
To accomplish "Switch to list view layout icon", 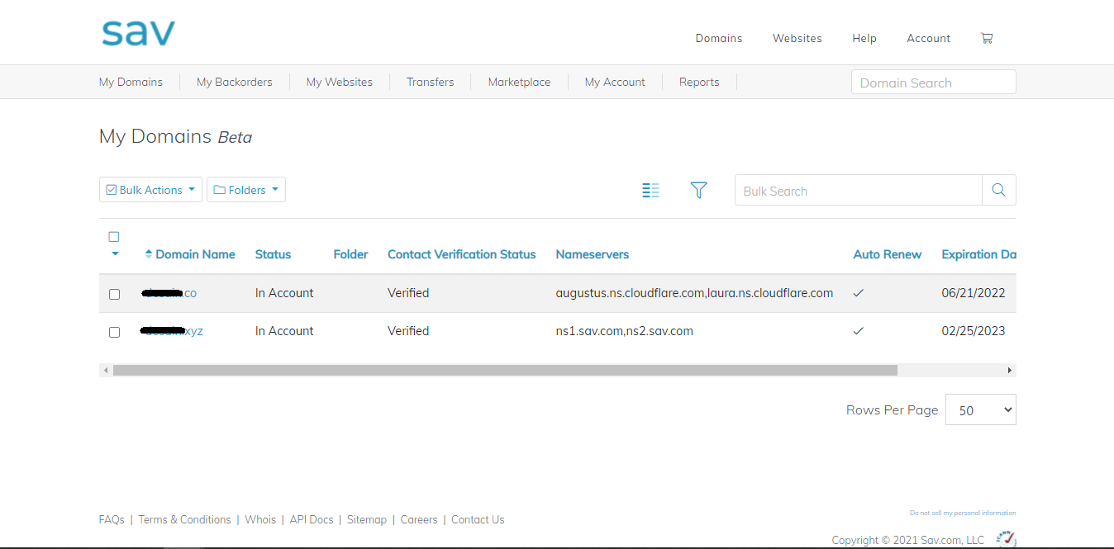I will click(x=650, y=190).
